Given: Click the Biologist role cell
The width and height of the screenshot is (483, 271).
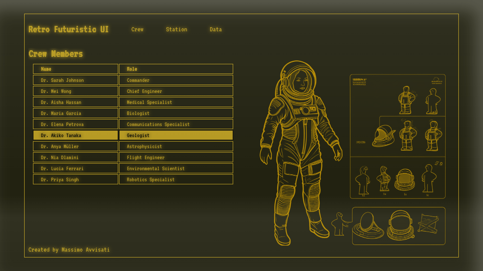Looking at the screenshot, I should tap(176, 113).
